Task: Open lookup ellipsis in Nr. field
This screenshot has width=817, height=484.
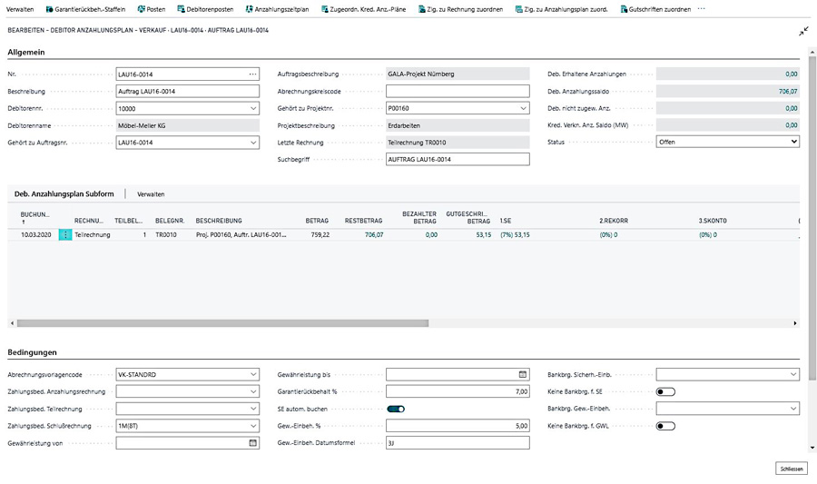Action: pyautogui.click(x=252, y=74)
